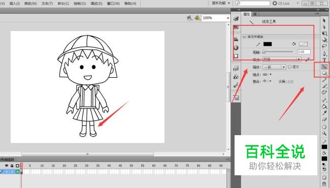This screenshot has height=188, width=330.
Task: Select the Pencil tool
Action: 324,80
